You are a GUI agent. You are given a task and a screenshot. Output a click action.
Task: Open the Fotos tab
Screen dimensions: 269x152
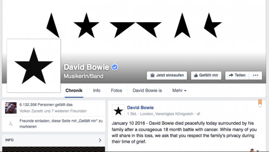click(116, 91)
